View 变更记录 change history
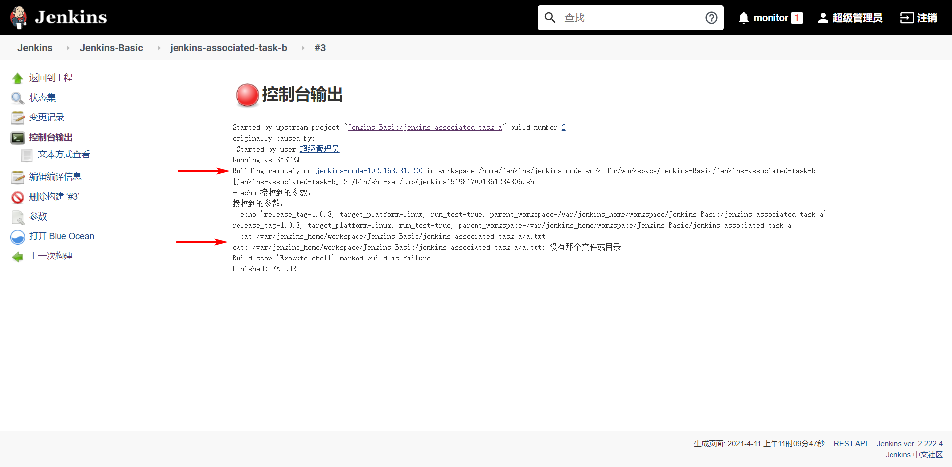 tap(47, 117)
